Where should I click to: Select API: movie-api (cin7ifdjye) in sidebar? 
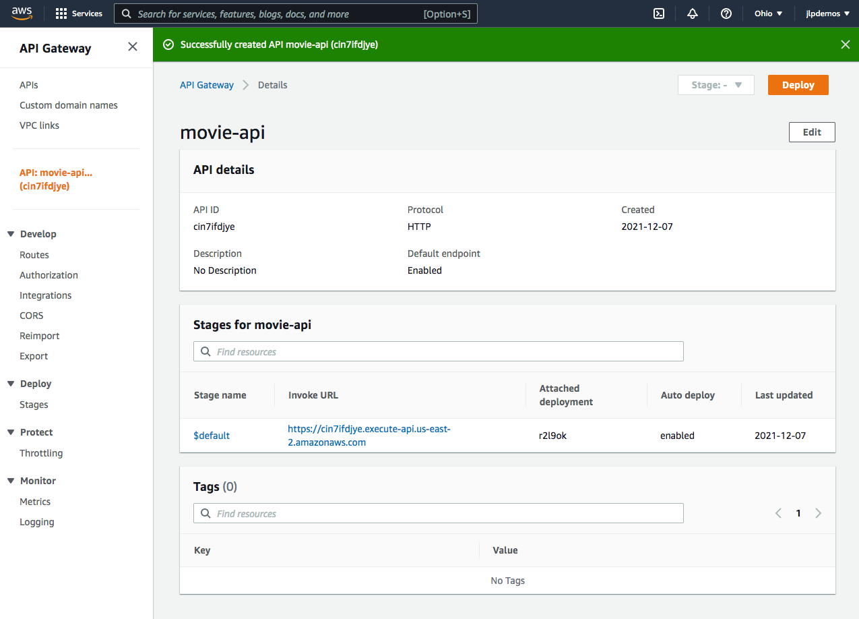(x=56, y=179)
